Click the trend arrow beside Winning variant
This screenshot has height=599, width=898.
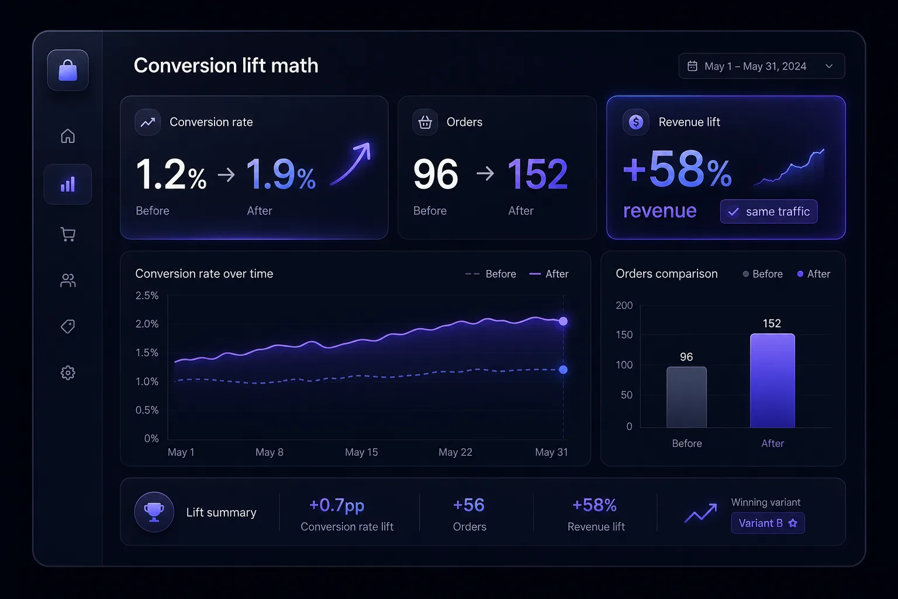coord(700,513)
